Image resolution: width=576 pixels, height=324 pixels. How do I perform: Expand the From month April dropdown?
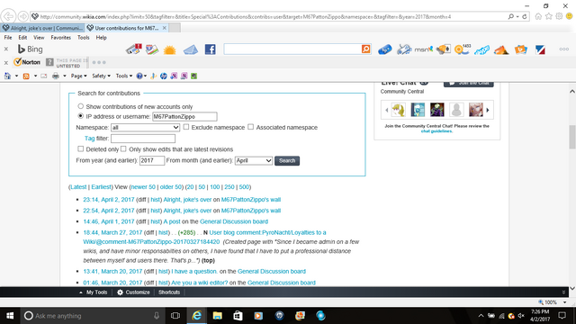[x=254, y=160]
